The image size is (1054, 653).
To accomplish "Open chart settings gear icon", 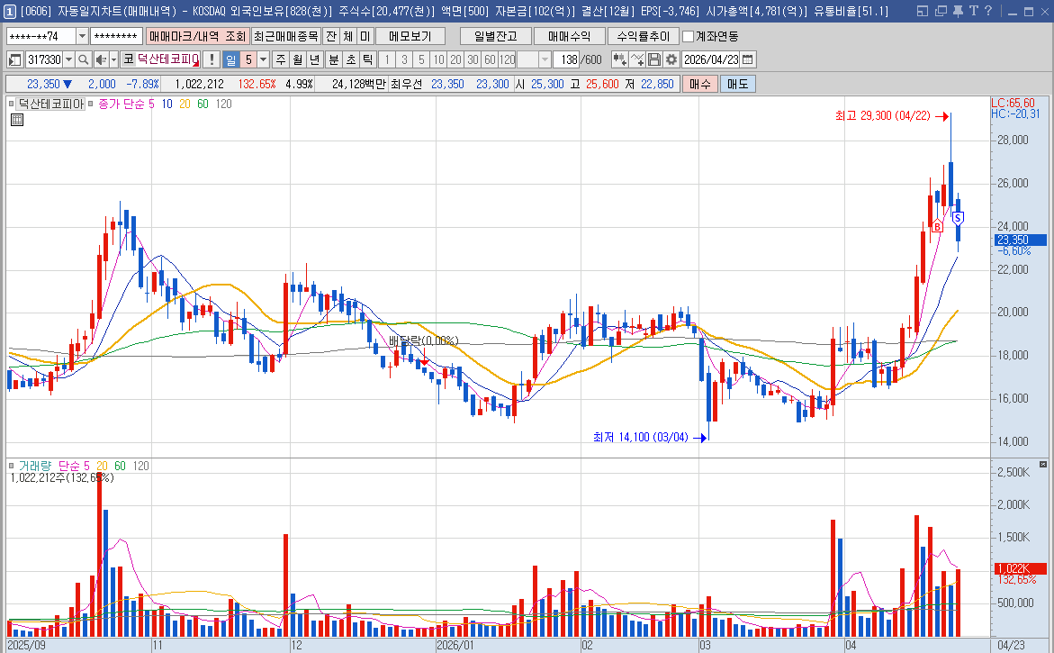I will point(671,59).
